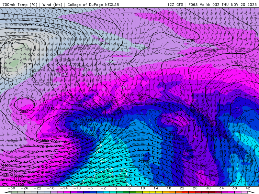Click the -22 value on the color scale

38,188
